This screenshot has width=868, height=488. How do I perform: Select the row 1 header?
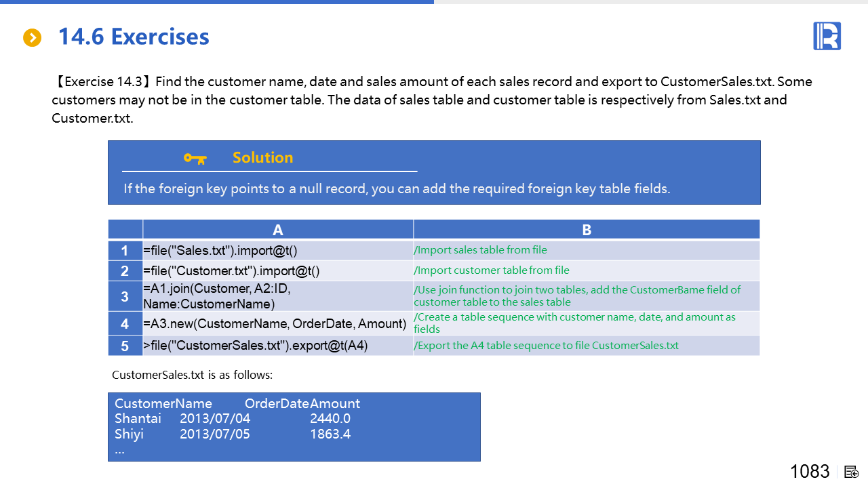[125, 251]
